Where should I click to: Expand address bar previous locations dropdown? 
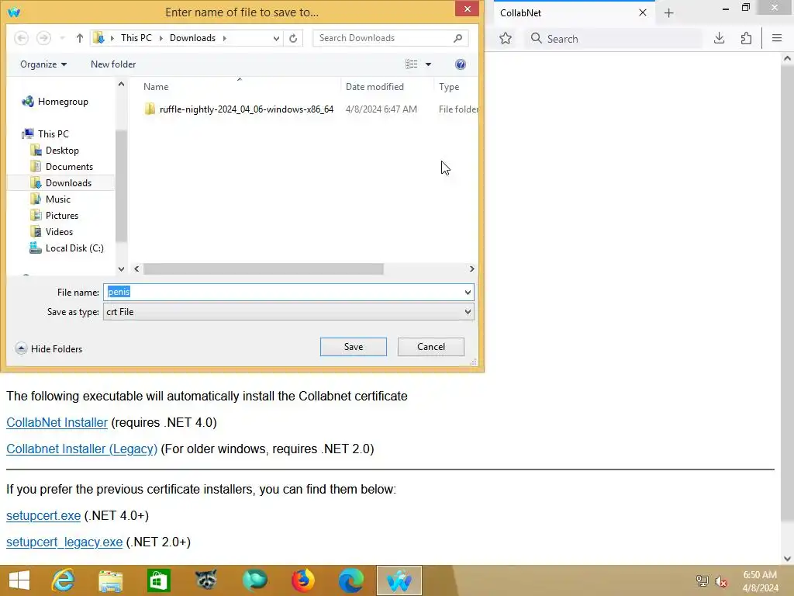coord(276,38)
